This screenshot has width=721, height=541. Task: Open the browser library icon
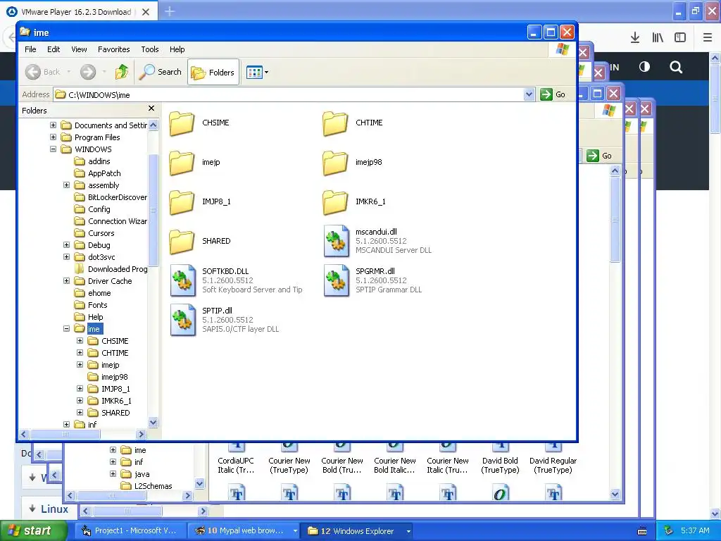[658, 38]
